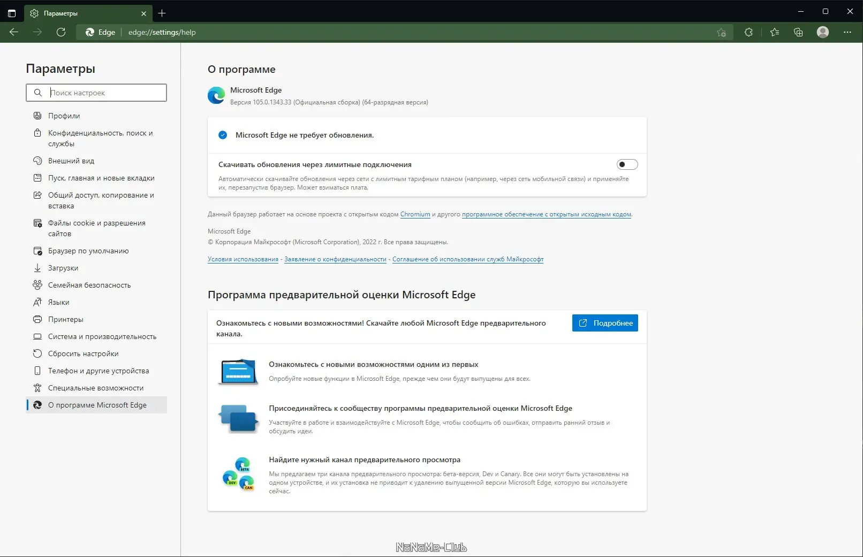Viewport: 863px width, 557px height.
Task: Open the Заявление о конфиденциальности link
Action: [335, 259]
